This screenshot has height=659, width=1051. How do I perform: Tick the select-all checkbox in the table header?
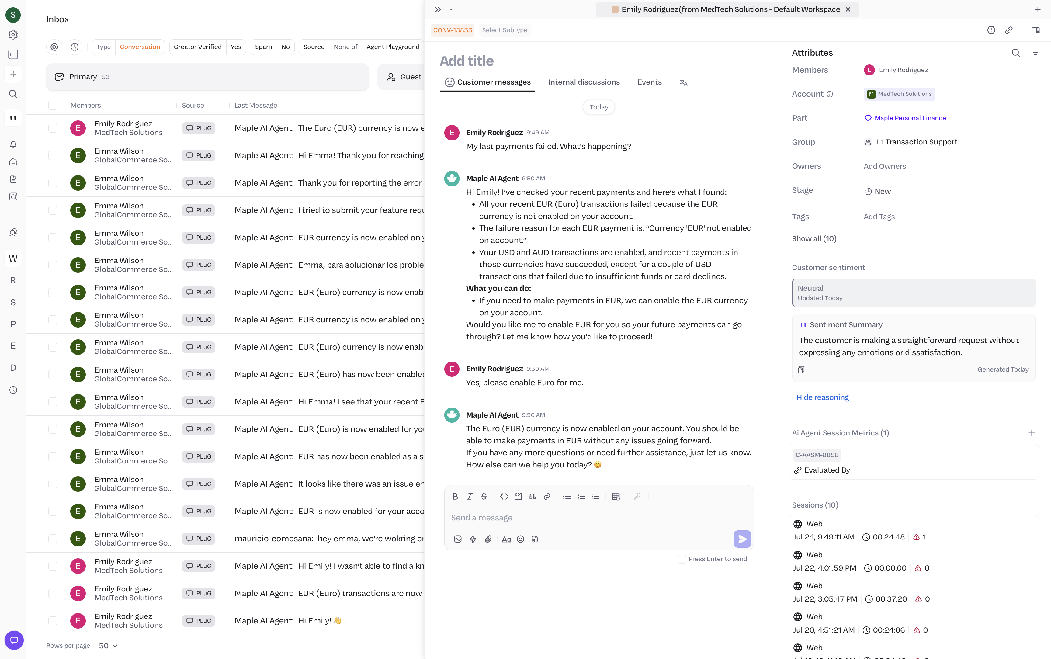53,106
